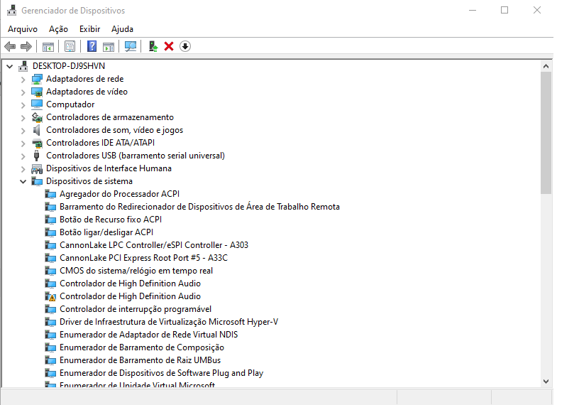Click the scrollbar down arrow
Viewport: 579px width, 405px height.
click(546, 382)
